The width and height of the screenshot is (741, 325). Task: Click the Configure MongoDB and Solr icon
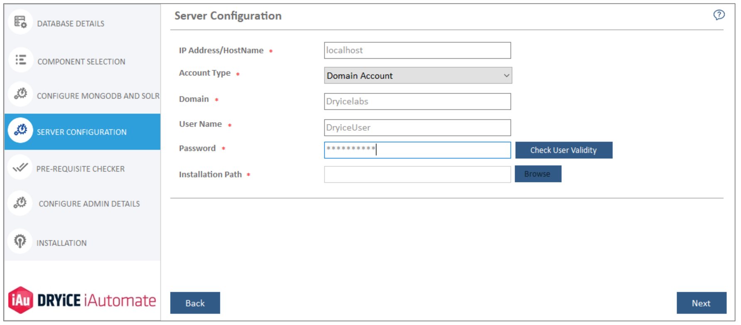[x=20, y=94]
